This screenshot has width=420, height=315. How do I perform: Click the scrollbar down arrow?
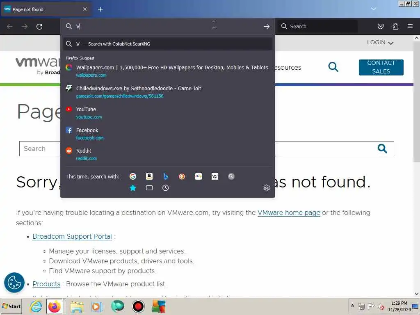tap(417, 294)
